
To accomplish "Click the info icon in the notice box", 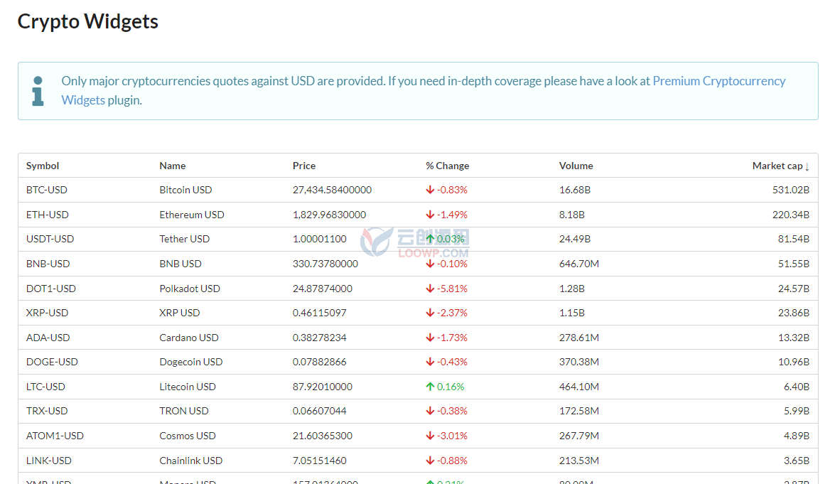I will 38,91.
